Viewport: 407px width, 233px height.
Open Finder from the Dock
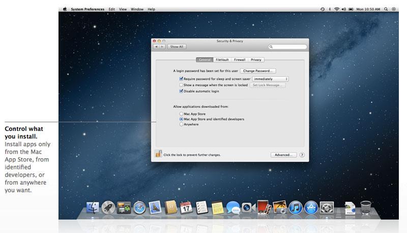tap(93, 208)
